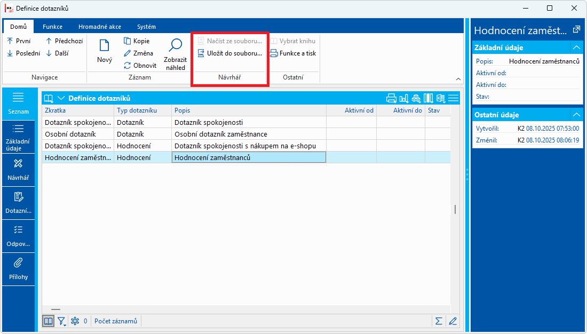Open the filter funnel dropdown
Screen dimensions: 587x334
[x=61, y=321]
